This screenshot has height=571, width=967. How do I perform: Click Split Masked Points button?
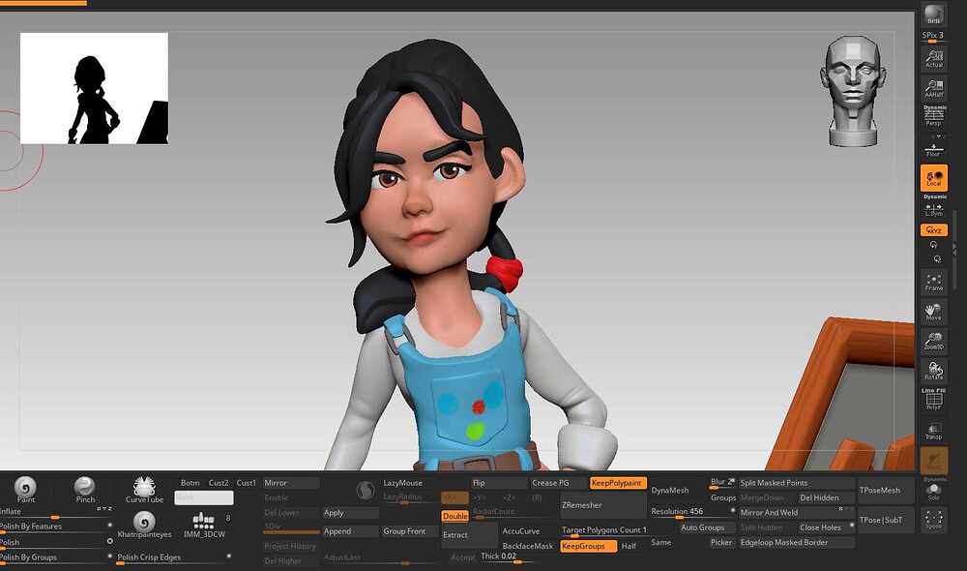797,483
